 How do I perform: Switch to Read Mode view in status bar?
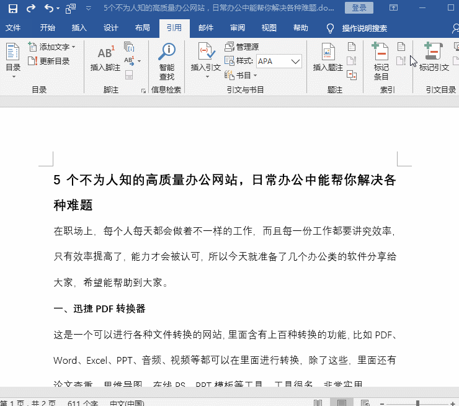tap(318, 403)
